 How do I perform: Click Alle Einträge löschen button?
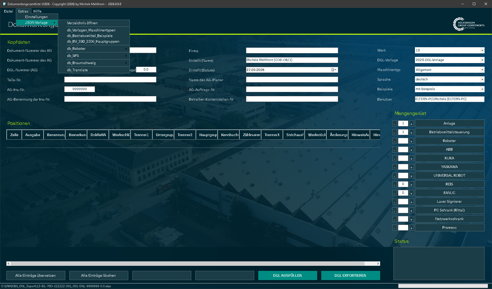[99, 275]
